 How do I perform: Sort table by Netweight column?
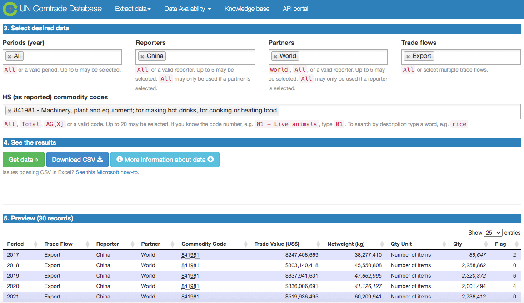[345, 244]
